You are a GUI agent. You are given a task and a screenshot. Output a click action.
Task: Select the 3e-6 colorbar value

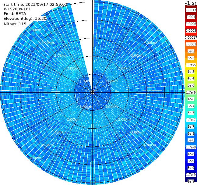(191, 85)
